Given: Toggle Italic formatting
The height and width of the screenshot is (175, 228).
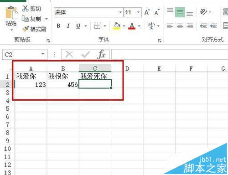Looking at the screenshot, I should pos(68,26).
